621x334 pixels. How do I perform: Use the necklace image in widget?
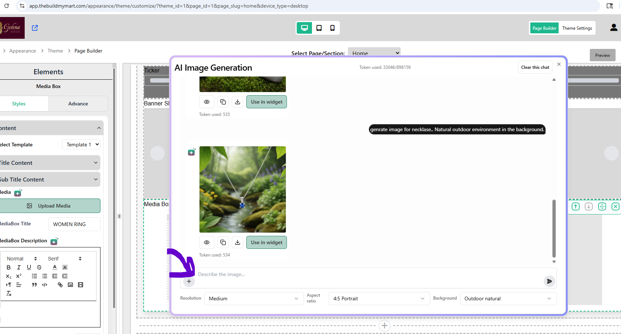click(x=267, y=242)
